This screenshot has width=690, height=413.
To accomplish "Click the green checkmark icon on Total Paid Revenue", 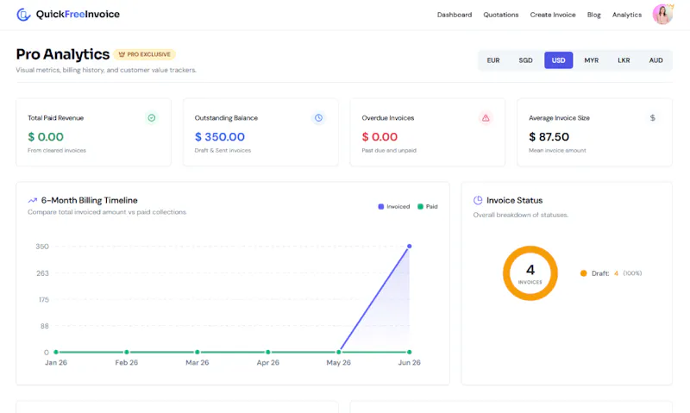I will click(152, 118).
